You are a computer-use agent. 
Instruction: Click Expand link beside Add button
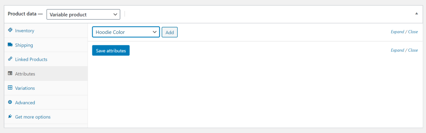click(x=398, y=32)
